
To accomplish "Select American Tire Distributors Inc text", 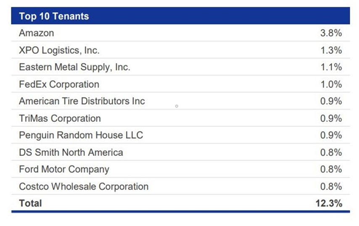I will pos(82,101).
